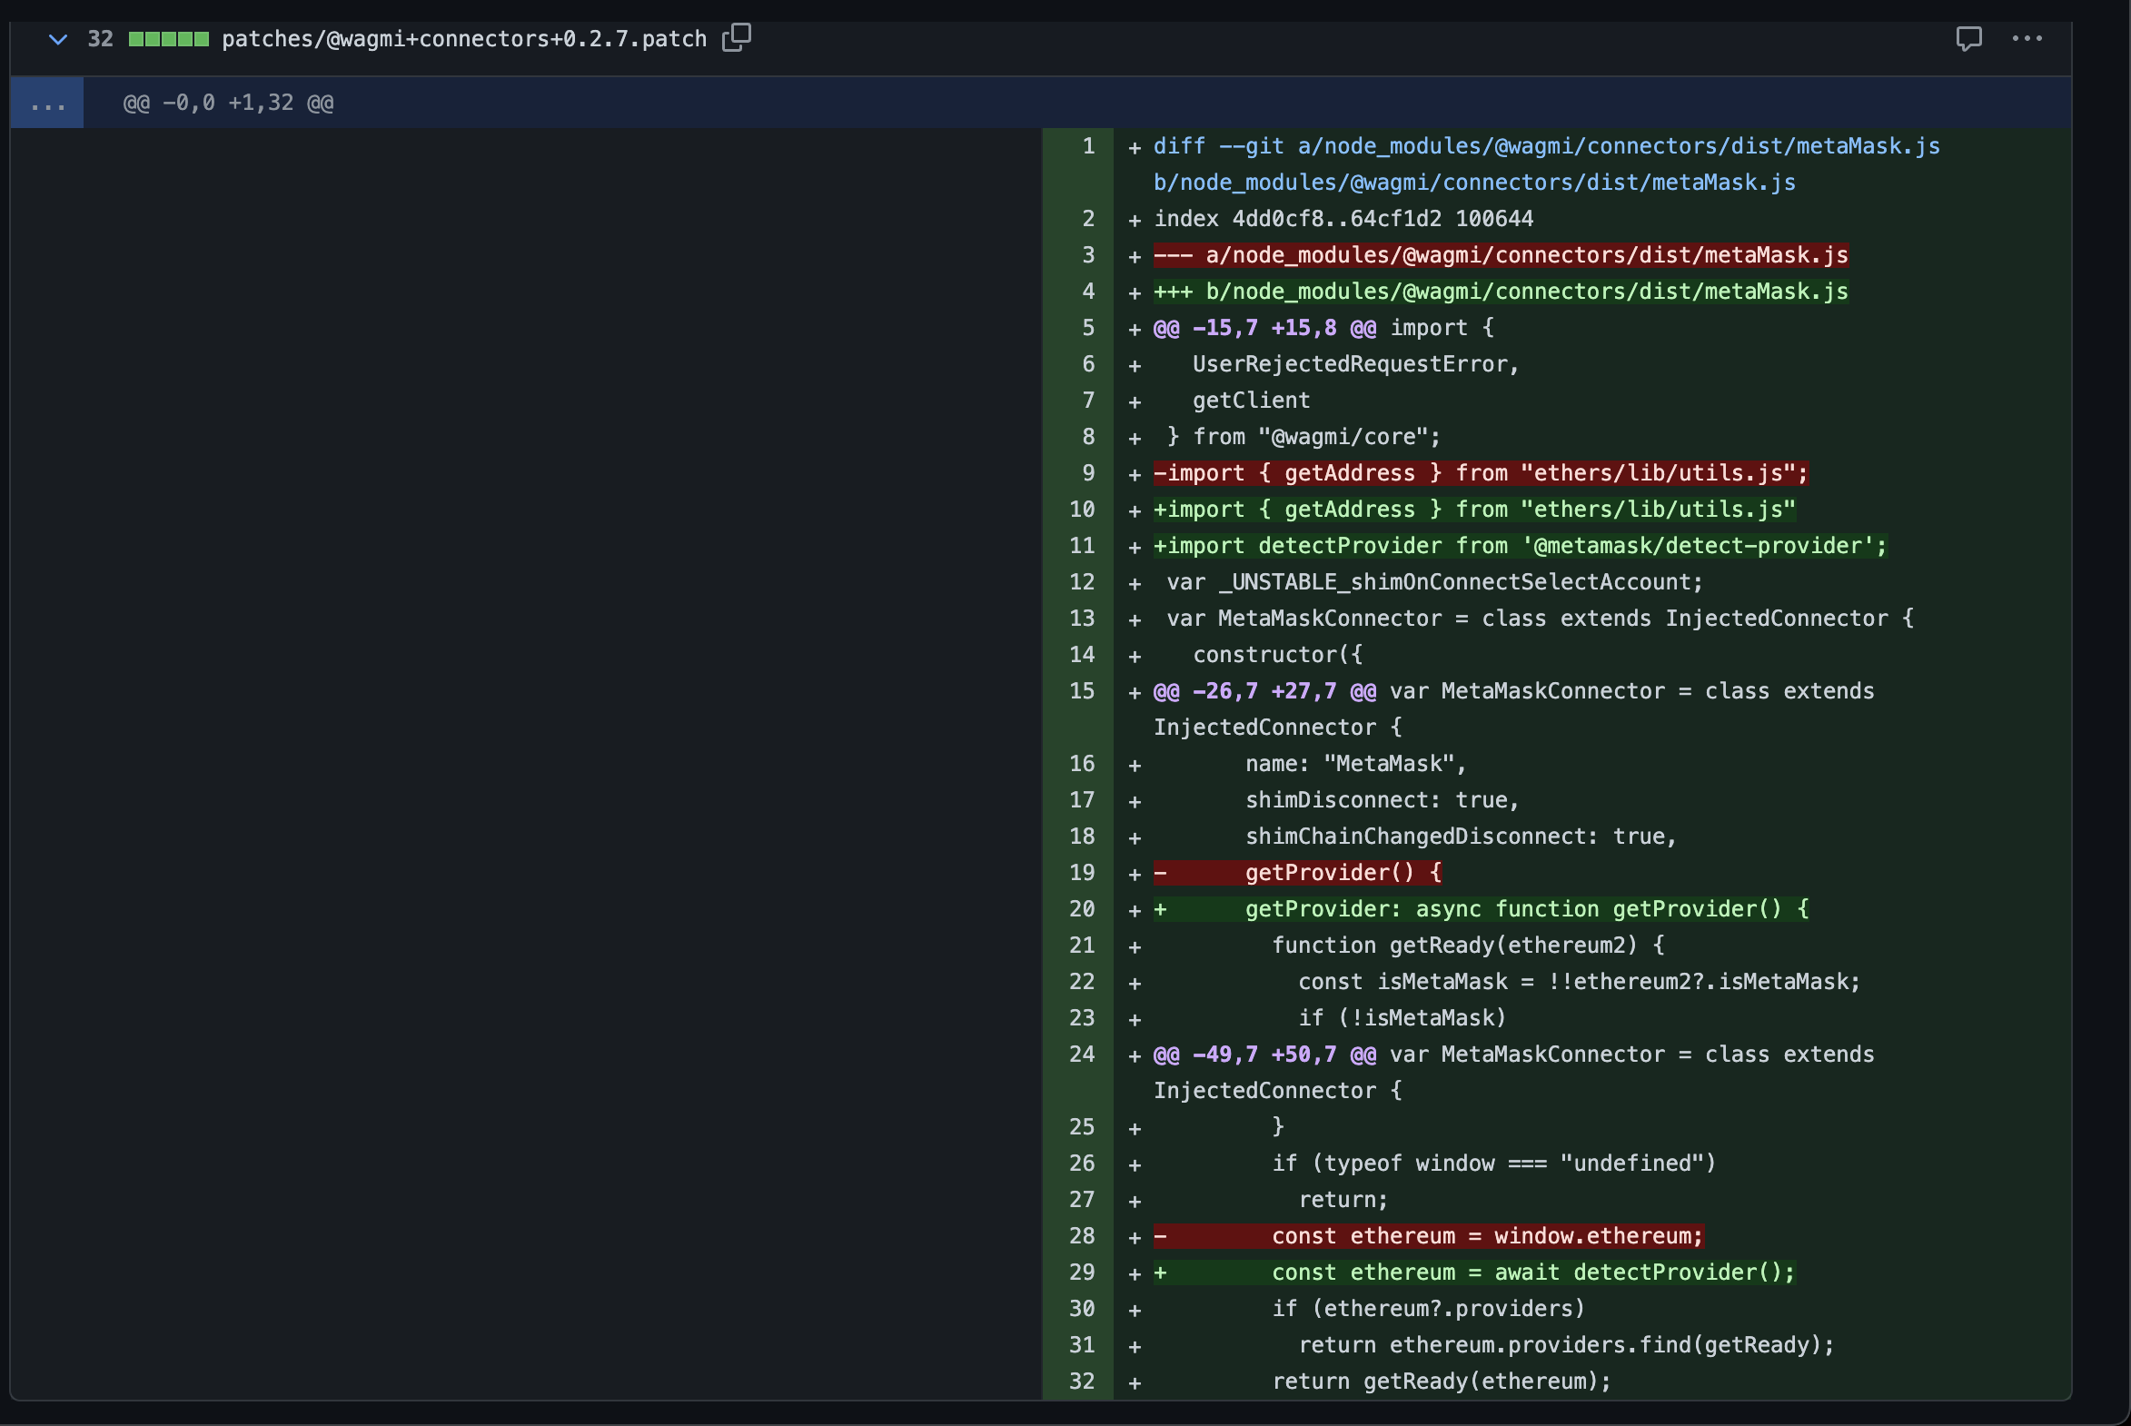The image size is (2131, 1426).
Task: Open the file's three-dot options menu
Action: 2027,38
